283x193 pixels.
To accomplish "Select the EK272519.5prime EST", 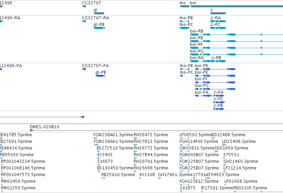I will point(98,151).
